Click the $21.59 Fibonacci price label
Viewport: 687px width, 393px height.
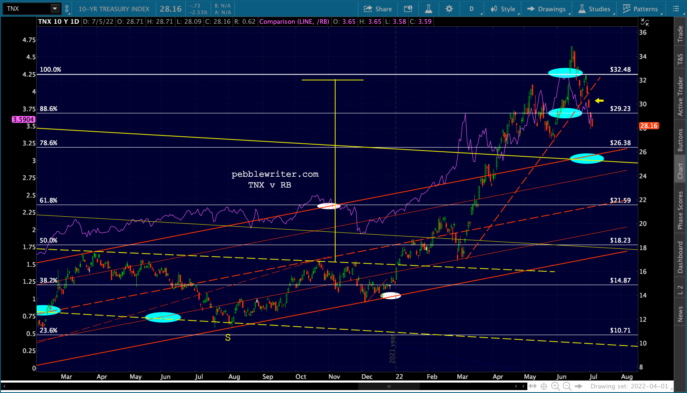tap(620, 200)
